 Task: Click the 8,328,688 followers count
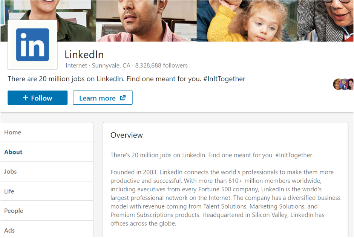161,66
